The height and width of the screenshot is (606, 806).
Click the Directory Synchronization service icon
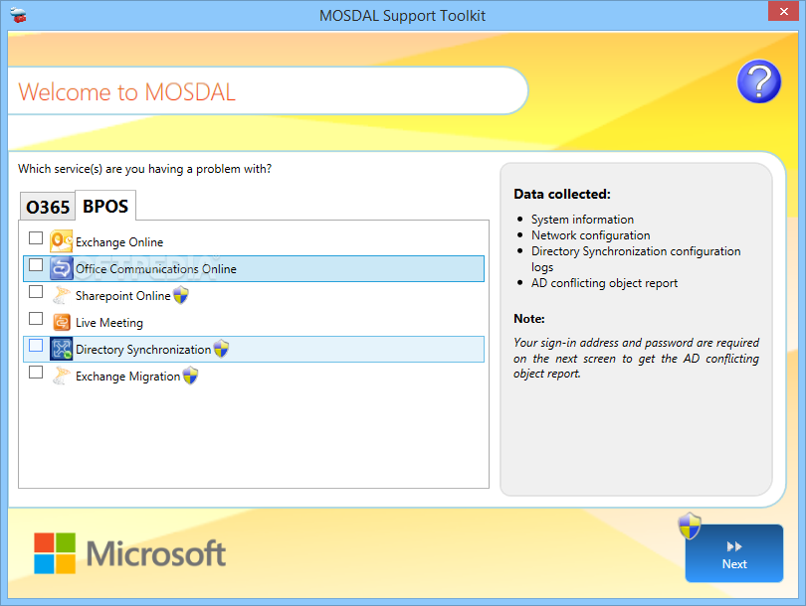pyautogui.click(x=61, y=349)
